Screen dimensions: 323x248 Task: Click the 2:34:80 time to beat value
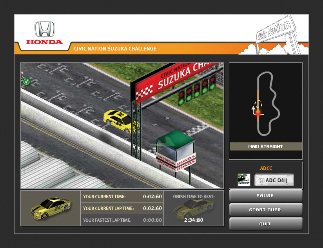194,220
